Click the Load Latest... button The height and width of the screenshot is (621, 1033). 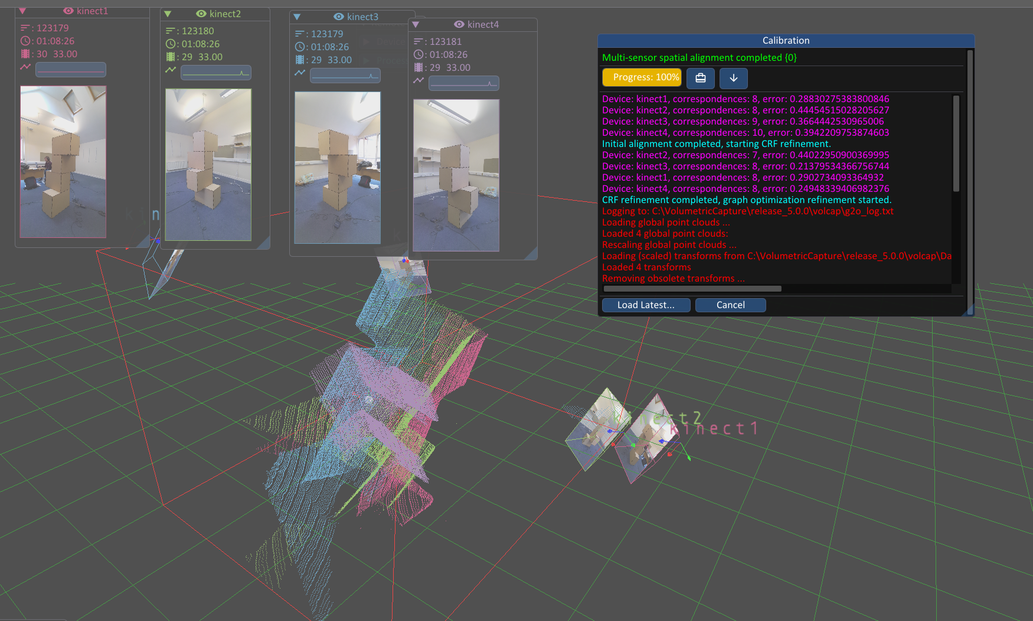(x=646, y=305)
